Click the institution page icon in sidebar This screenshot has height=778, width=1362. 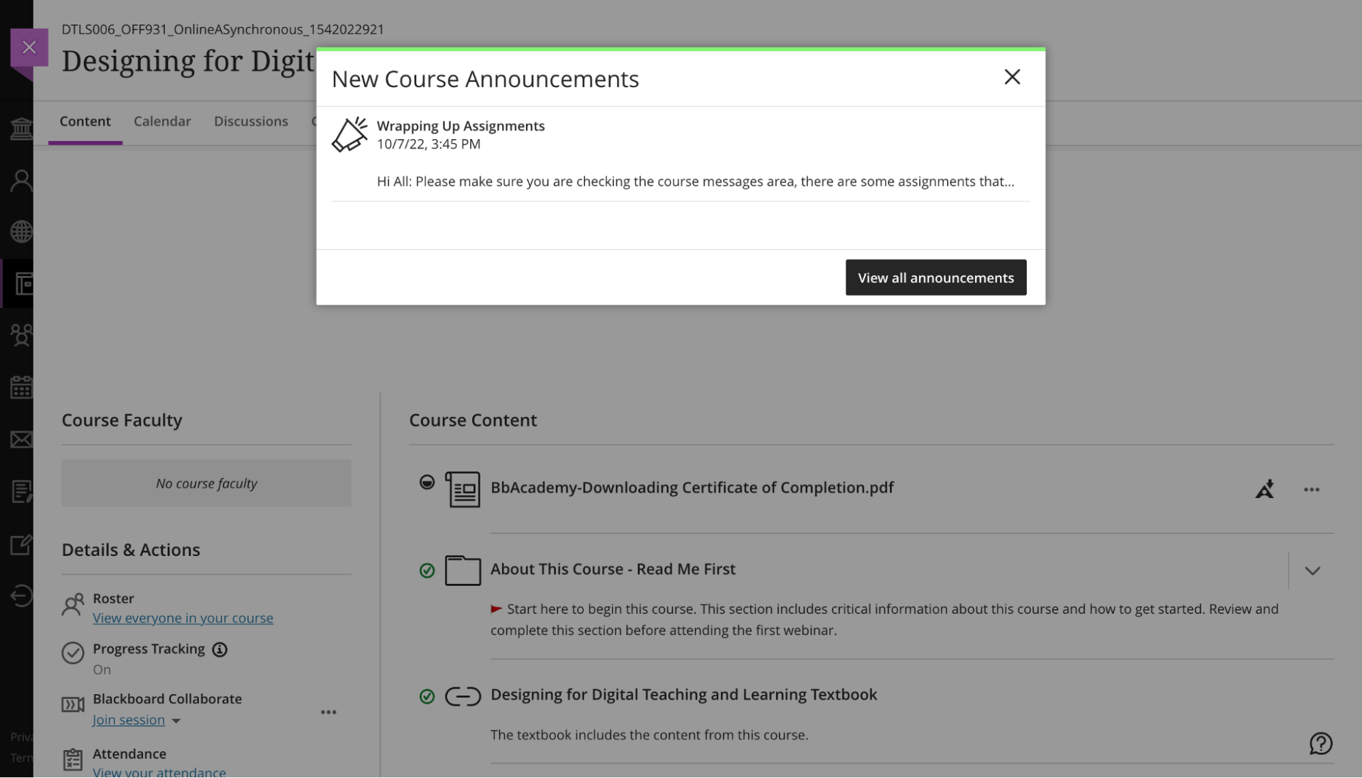pos(21,128)
